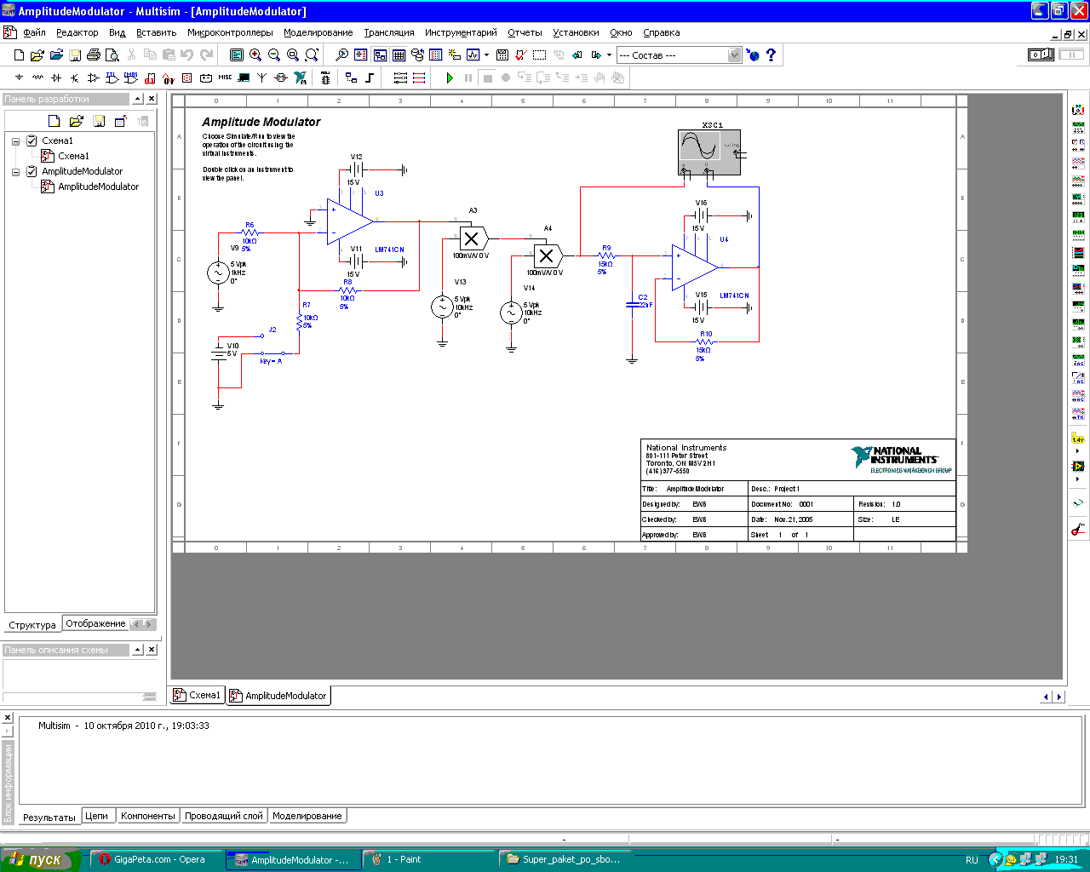Open the Diode component group
Image resolution: width=1090 pixels, height=872 pixels.
click(x=56, y=77)
